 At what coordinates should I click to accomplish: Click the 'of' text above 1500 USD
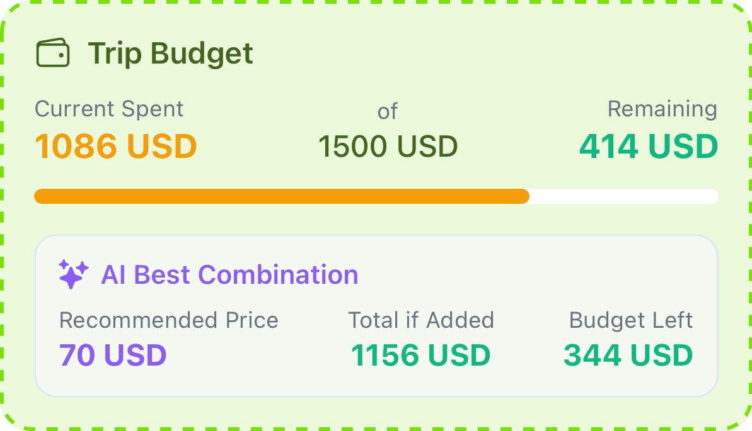[388, 111]
